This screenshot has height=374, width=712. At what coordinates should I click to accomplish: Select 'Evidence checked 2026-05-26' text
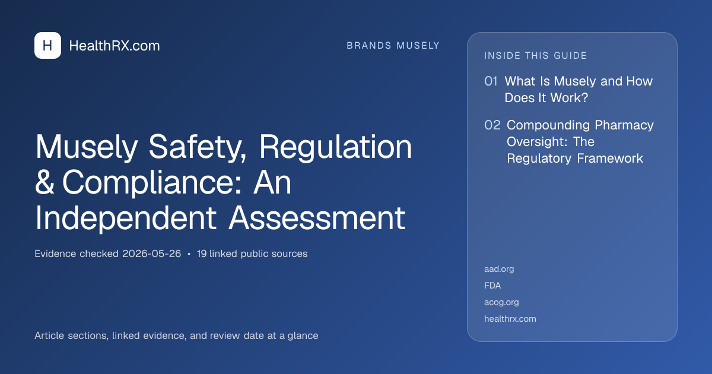click(x=107, y=253)
